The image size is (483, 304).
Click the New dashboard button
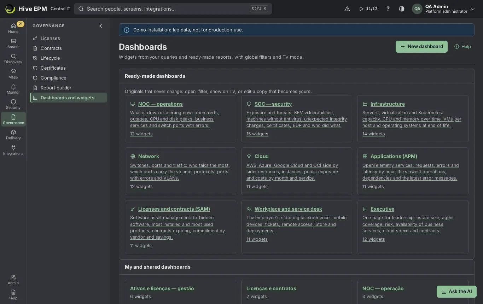421,47
